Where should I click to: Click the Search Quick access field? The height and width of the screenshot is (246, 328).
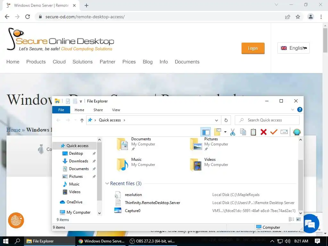[x=267, y=120]
